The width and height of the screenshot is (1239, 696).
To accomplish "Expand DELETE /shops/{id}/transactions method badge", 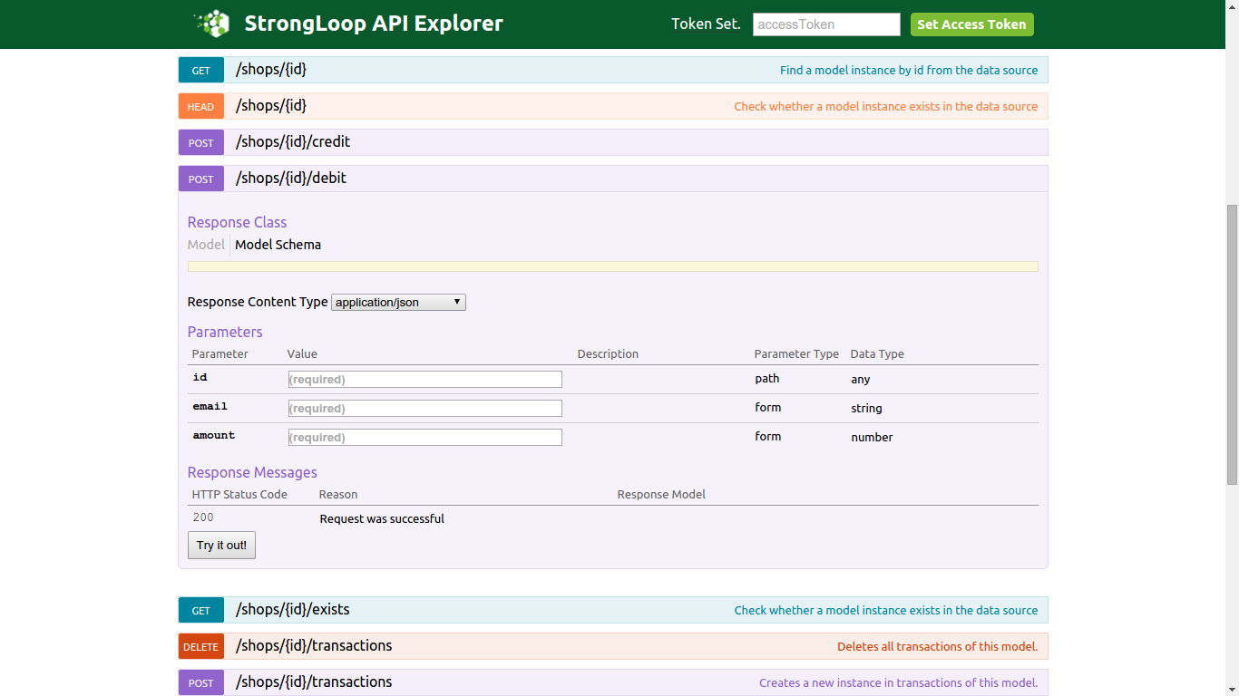I will click(x=200, y=646).
